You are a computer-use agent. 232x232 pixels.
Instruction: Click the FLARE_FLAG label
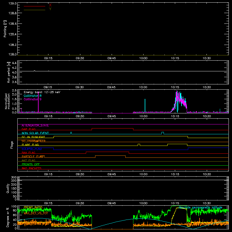coord(30,145)
